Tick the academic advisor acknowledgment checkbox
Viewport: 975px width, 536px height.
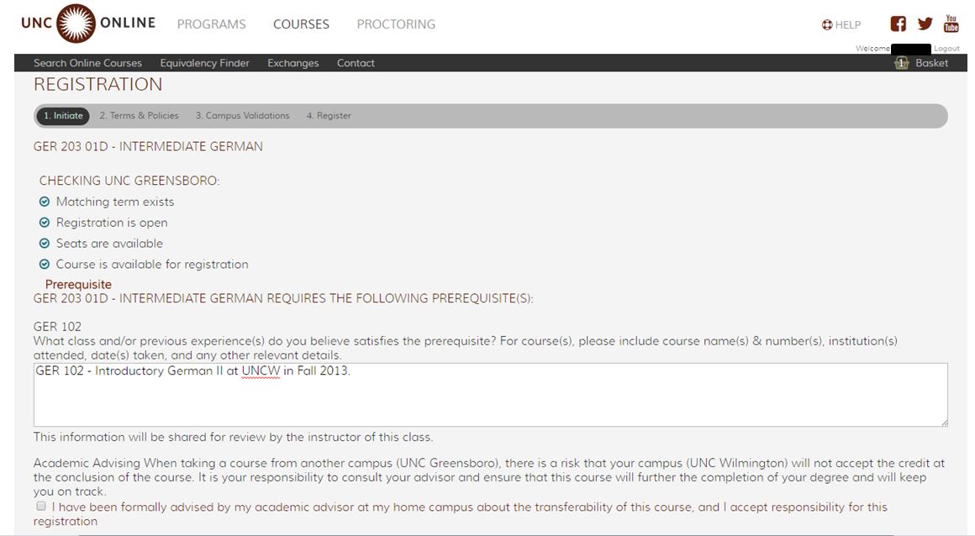point(41,507)
